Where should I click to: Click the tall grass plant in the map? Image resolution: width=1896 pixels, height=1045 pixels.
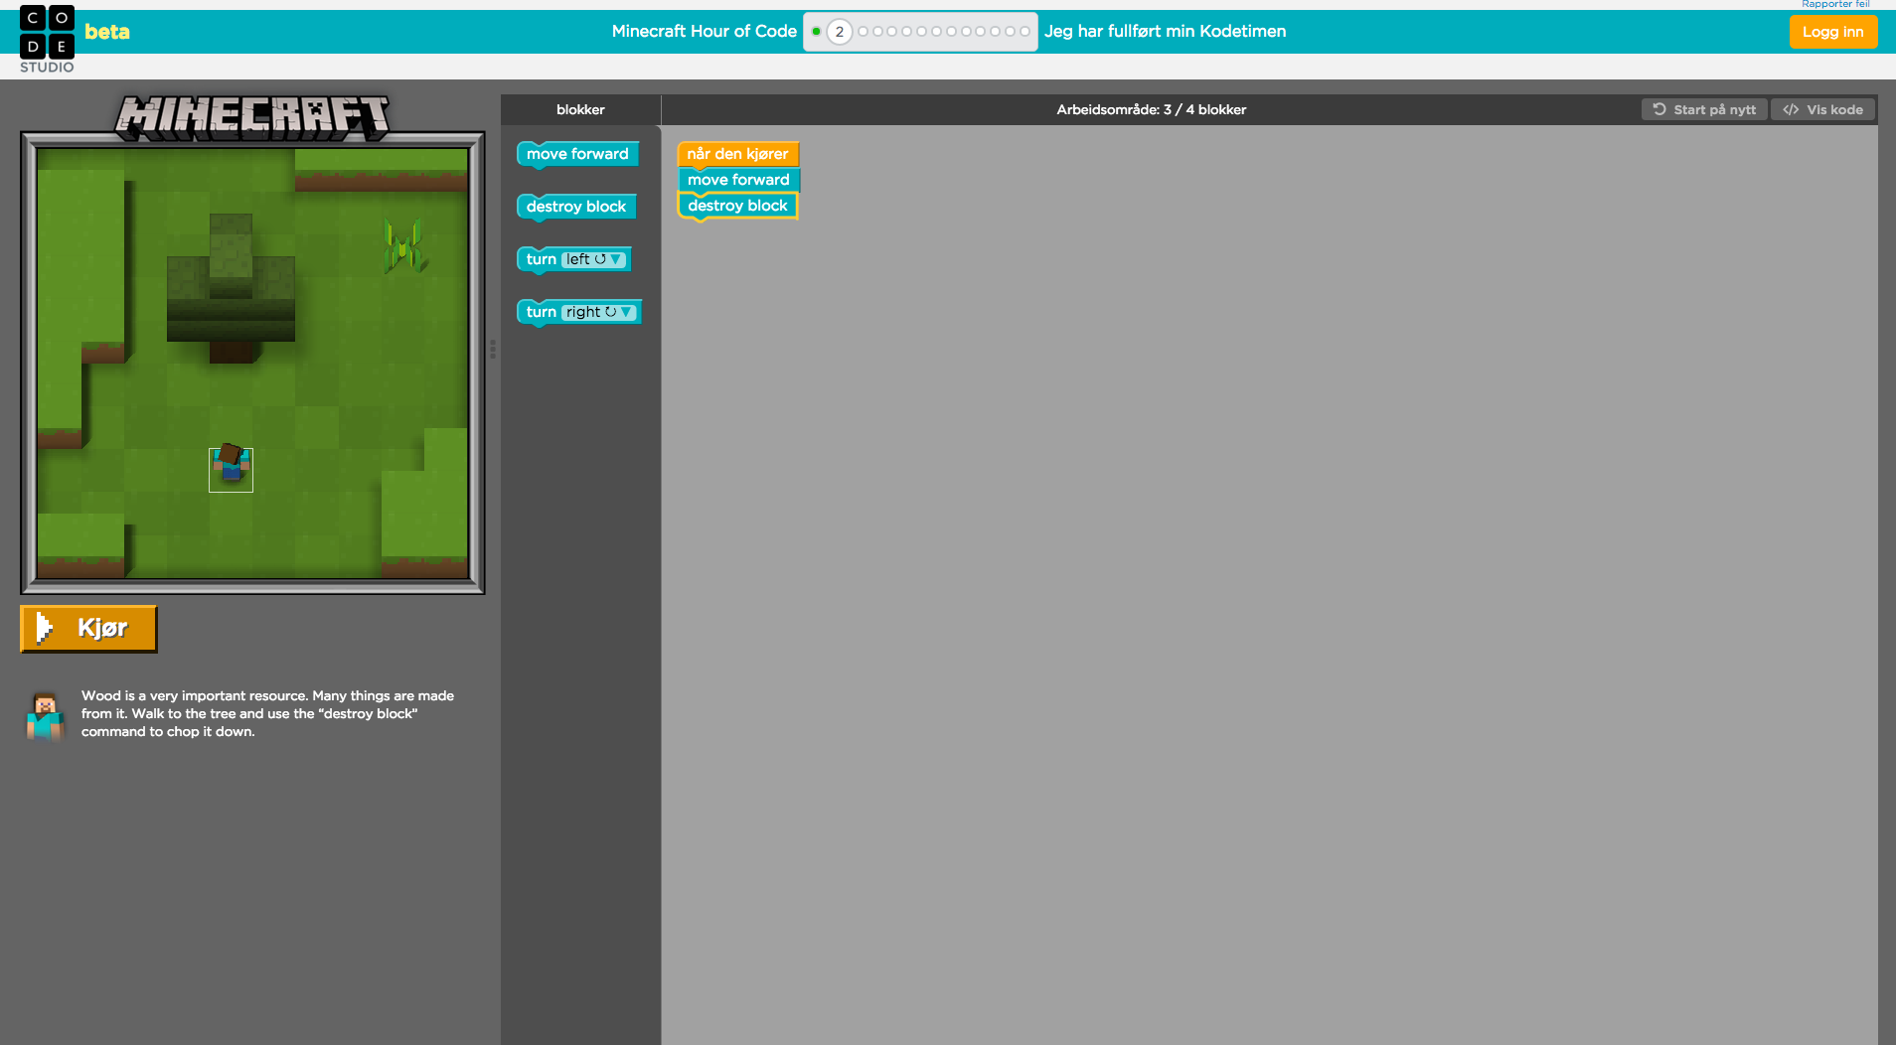pos(404,244)
